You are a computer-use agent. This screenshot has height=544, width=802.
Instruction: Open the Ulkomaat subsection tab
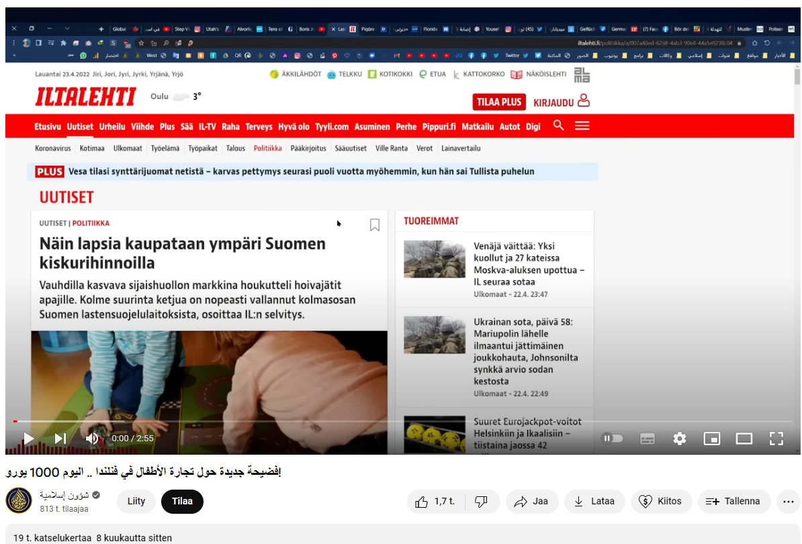pos(128,148)
